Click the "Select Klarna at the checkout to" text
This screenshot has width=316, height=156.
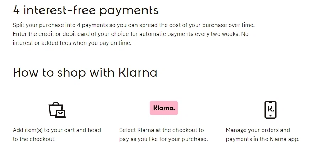tap(161, 130)
